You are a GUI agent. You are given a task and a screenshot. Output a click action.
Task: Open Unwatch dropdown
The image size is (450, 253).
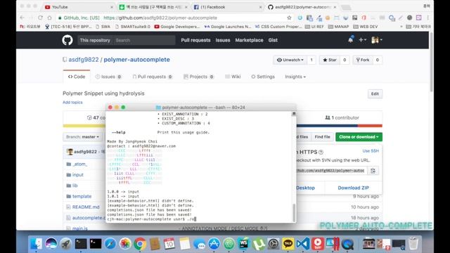click(x=290, y=60)
